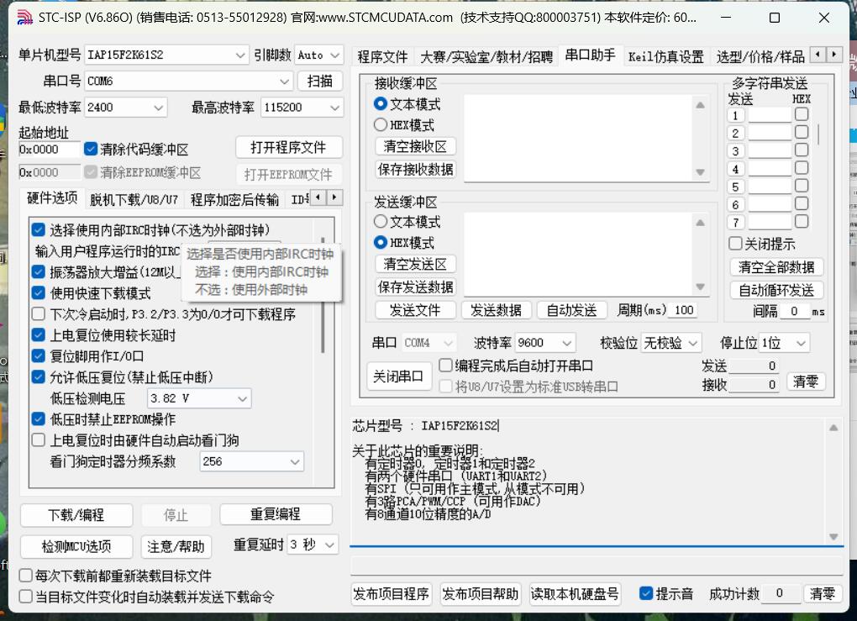This screenshot has width=857, height=621.
Task: Open 单片机型号 dropdown IAP15F2K61S2
Action: [166, 55]
